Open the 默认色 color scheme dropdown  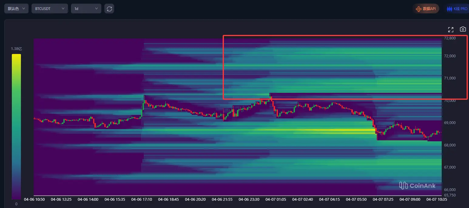16,8
